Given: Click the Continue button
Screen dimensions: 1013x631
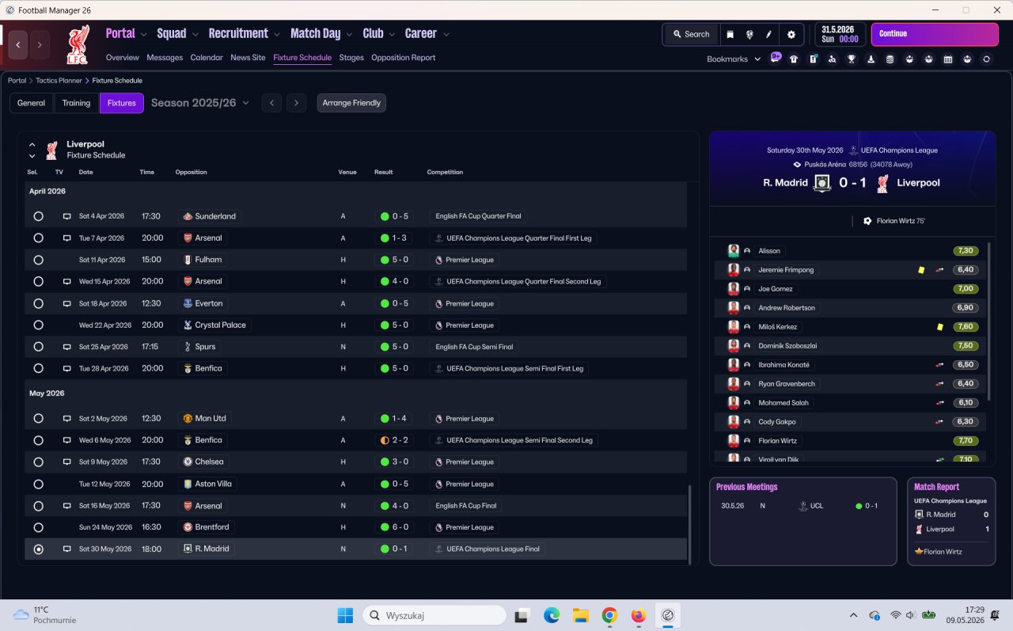Looking at the screenshot, I should point(935,34).
